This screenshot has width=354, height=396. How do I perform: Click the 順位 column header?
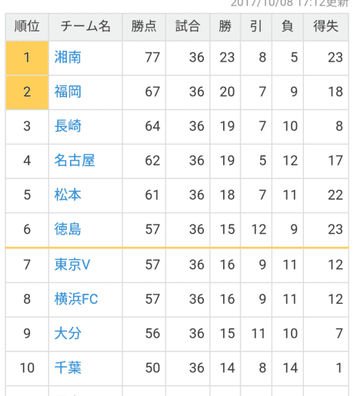click(x=27, y=27)
